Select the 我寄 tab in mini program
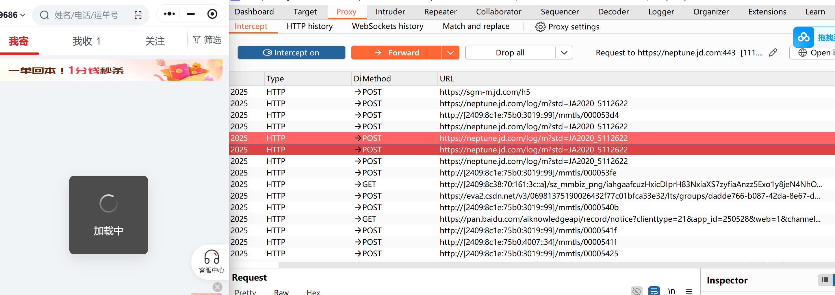This screenshot has height=295, width=835. click(19, 41)
